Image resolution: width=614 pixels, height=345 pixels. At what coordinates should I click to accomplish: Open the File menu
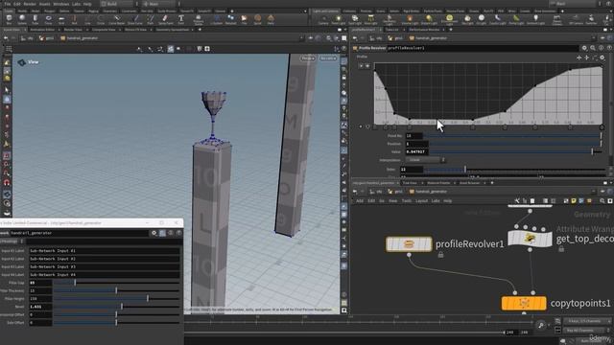click(x=8, y=4)
